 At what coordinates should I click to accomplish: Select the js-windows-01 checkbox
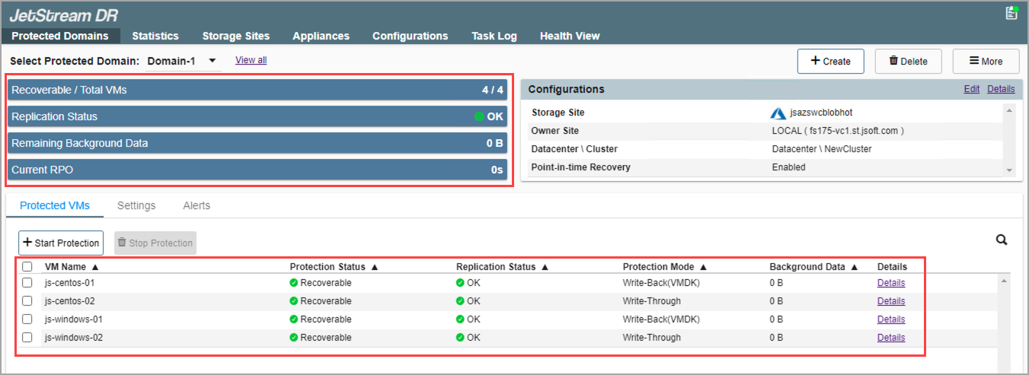[x=27, y=319]
